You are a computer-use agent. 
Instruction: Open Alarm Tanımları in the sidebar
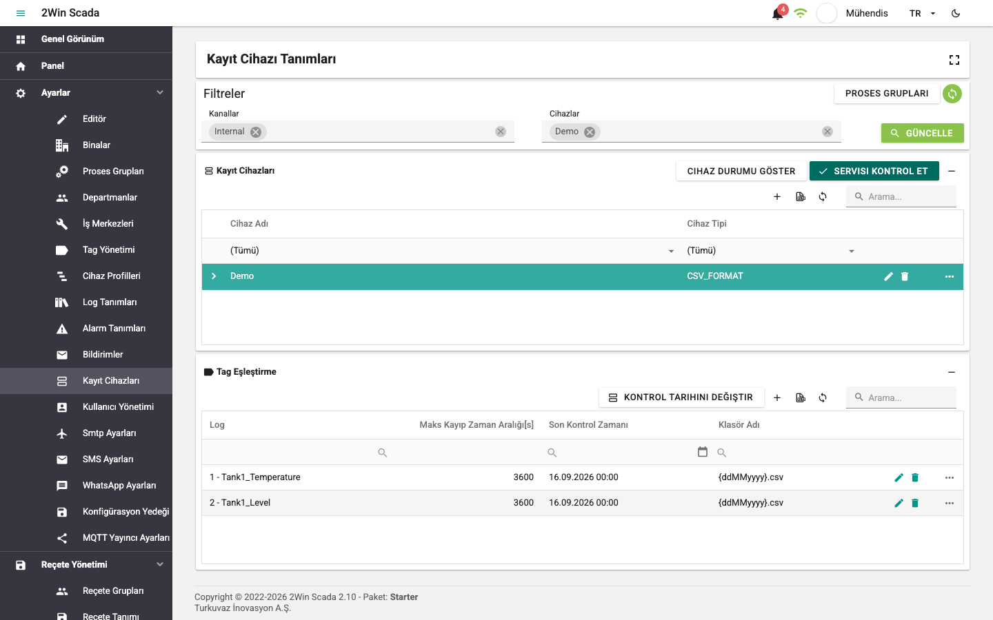[x=86, y=329]
